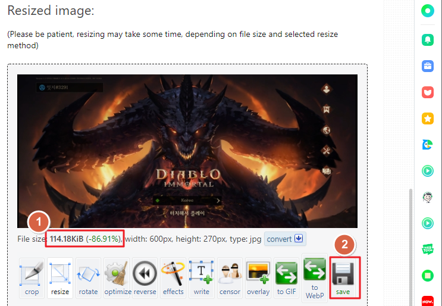The height and width of the screenshot is (306, 442).
Task: Click the resized Diablo Immortal image preview
Action: [187, 151]
